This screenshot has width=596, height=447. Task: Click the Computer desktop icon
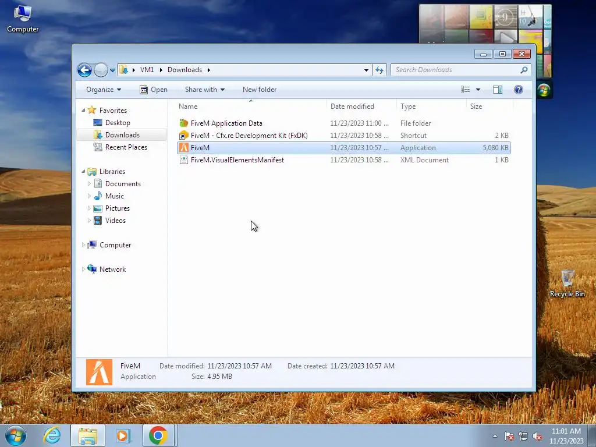coord(23,19)
